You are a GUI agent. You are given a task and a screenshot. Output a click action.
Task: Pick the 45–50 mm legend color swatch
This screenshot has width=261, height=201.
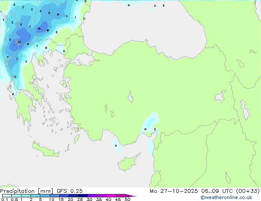[121, 196]
